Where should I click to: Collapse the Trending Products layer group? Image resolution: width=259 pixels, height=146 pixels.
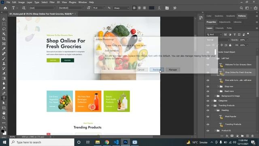212,105
